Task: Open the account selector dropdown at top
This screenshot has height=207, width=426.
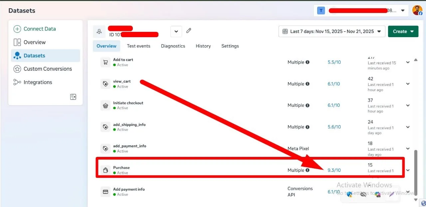Action: [x=361, y=11]
